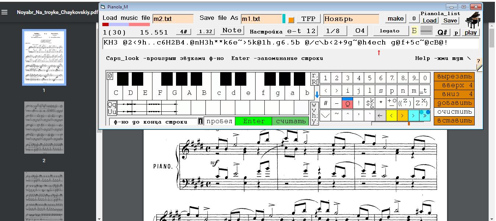
Task: Click the sharp # symbol key
Action: pyautogui.click(x=326, y=103)
